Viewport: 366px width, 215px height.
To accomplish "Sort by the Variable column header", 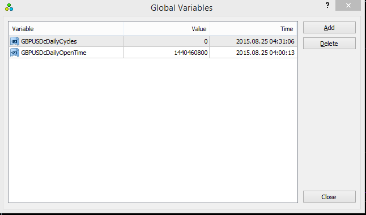I will [66, 29].
